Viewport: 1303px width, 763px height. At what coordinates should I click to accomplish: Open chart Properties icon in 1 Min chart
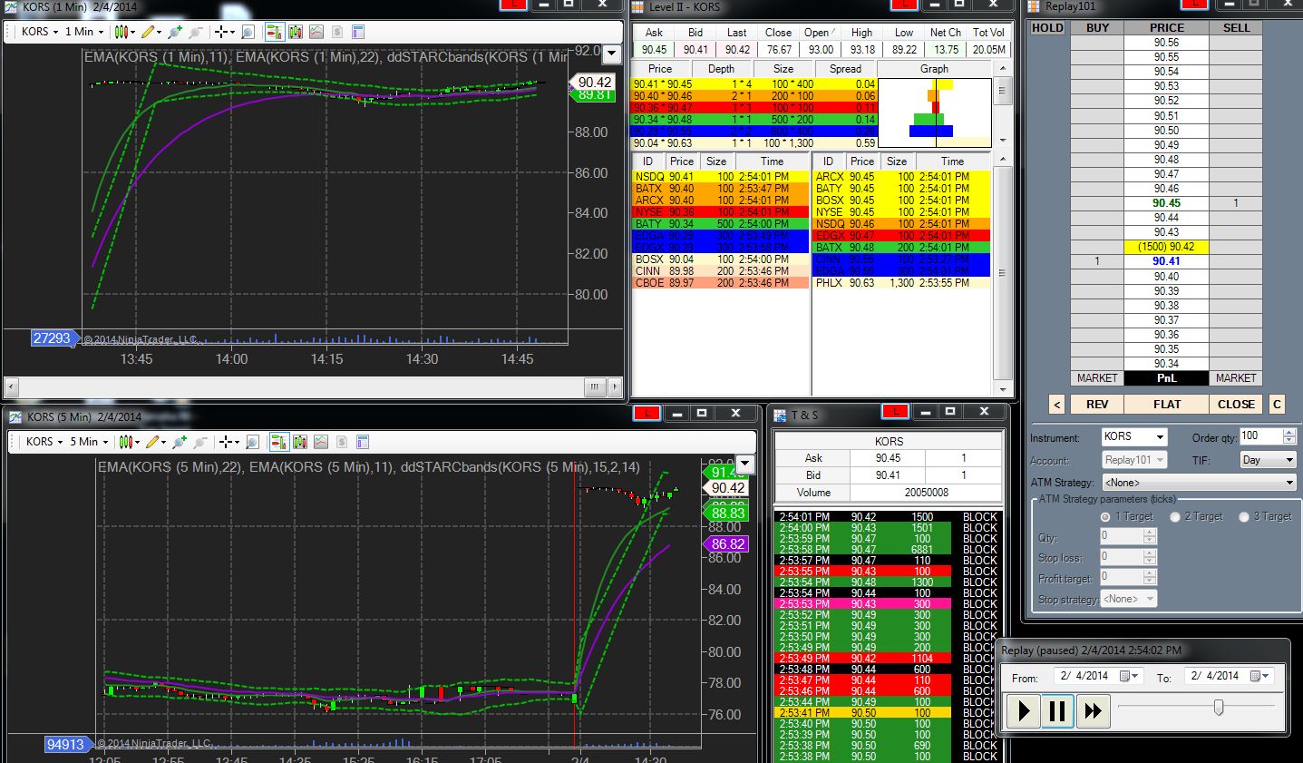click(358, 32)
